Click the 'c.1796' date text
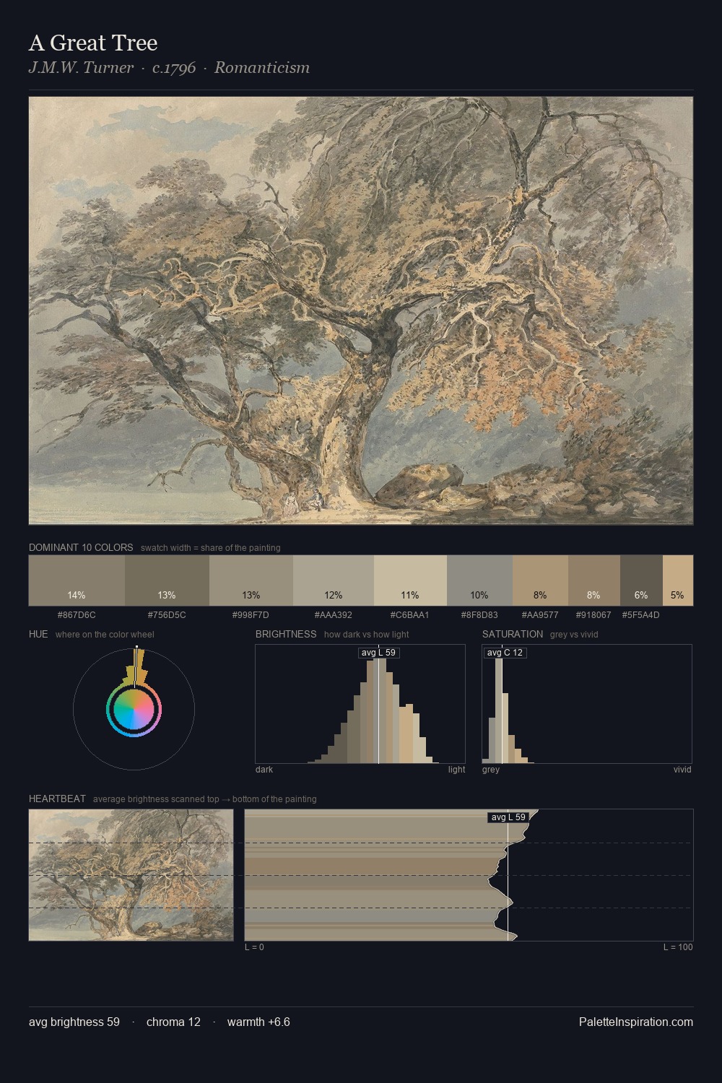 click(174, 68)
